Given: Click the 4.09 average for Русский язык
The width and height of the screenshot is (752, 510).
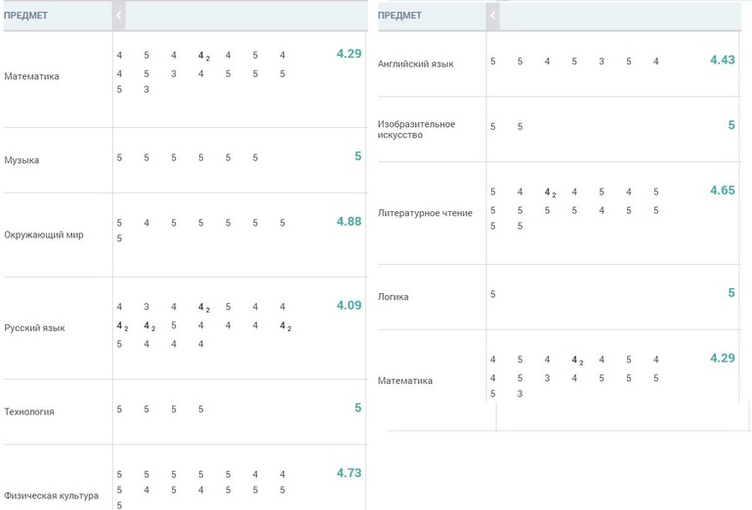Looking at the screenshot, I should pyautogui.click(x=349, y=306).
